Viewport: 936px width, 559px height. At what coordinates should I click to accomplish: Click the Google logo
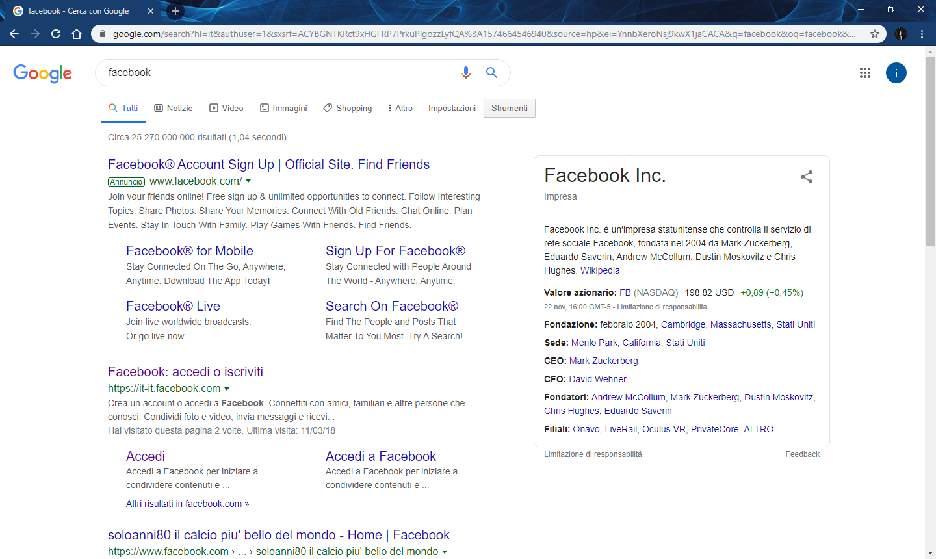(x=43, y=73)
